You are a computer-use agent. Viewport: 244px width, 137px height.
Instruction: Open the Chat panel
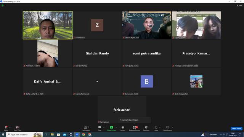click(x=100, y=128)
